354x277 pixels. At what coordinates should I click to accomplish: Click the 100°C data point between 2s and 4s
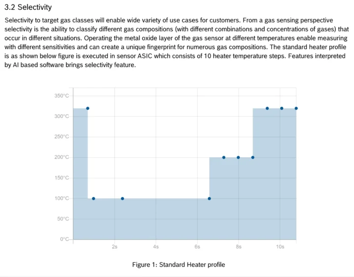click(122, 198)
